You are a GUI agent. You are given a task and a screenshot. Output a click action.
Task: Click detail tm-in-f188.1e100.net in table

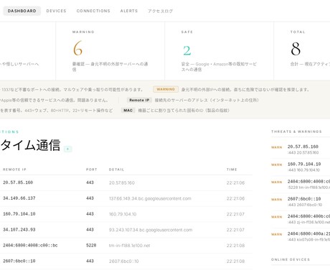(129, 246)
